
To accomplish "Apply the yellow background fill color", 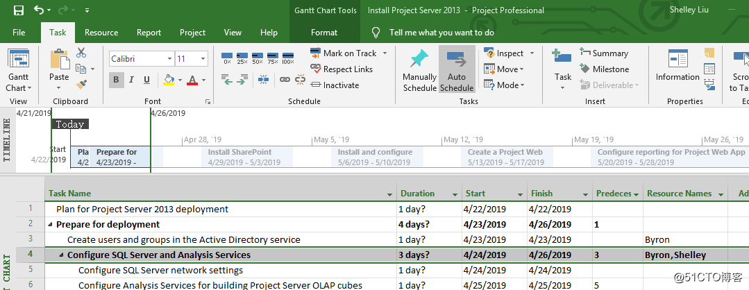I will tap(169, 80).
